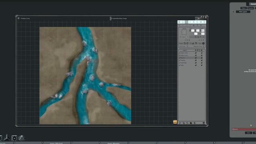Select the fourth layer in layers list
This screenshot has height=144, width=256.
192,60
